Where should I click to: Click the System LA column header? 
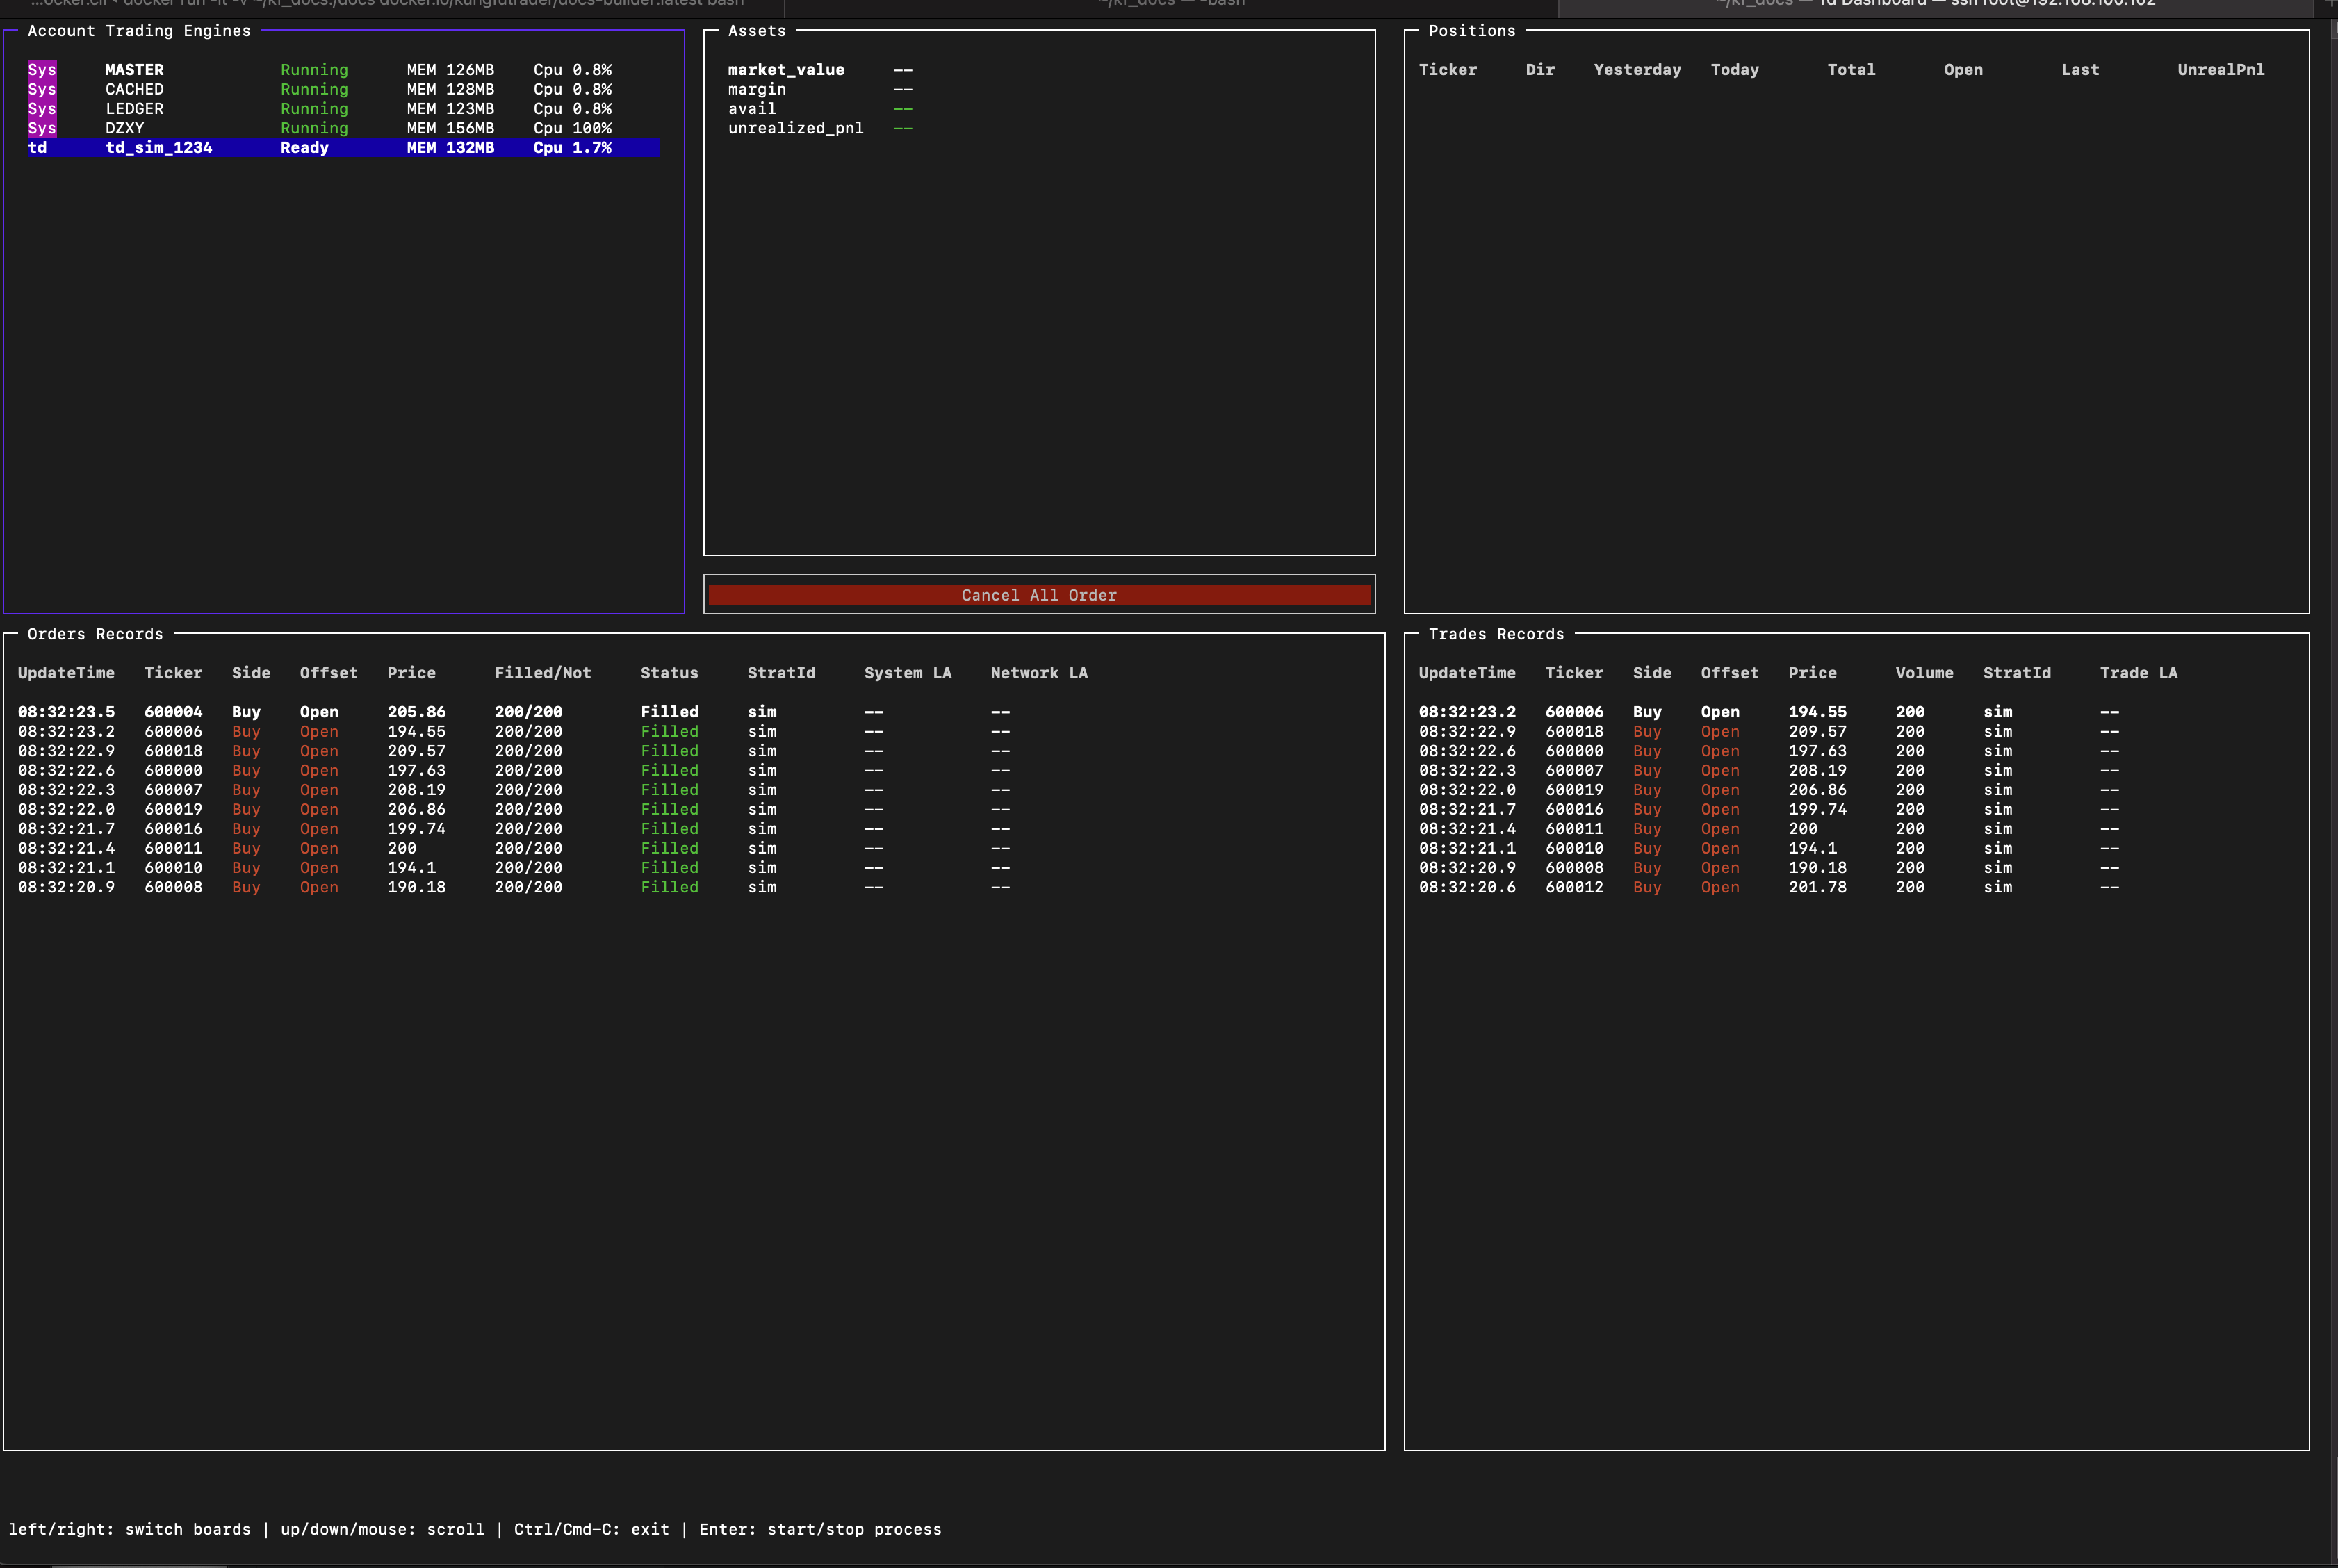pos(908,673)
